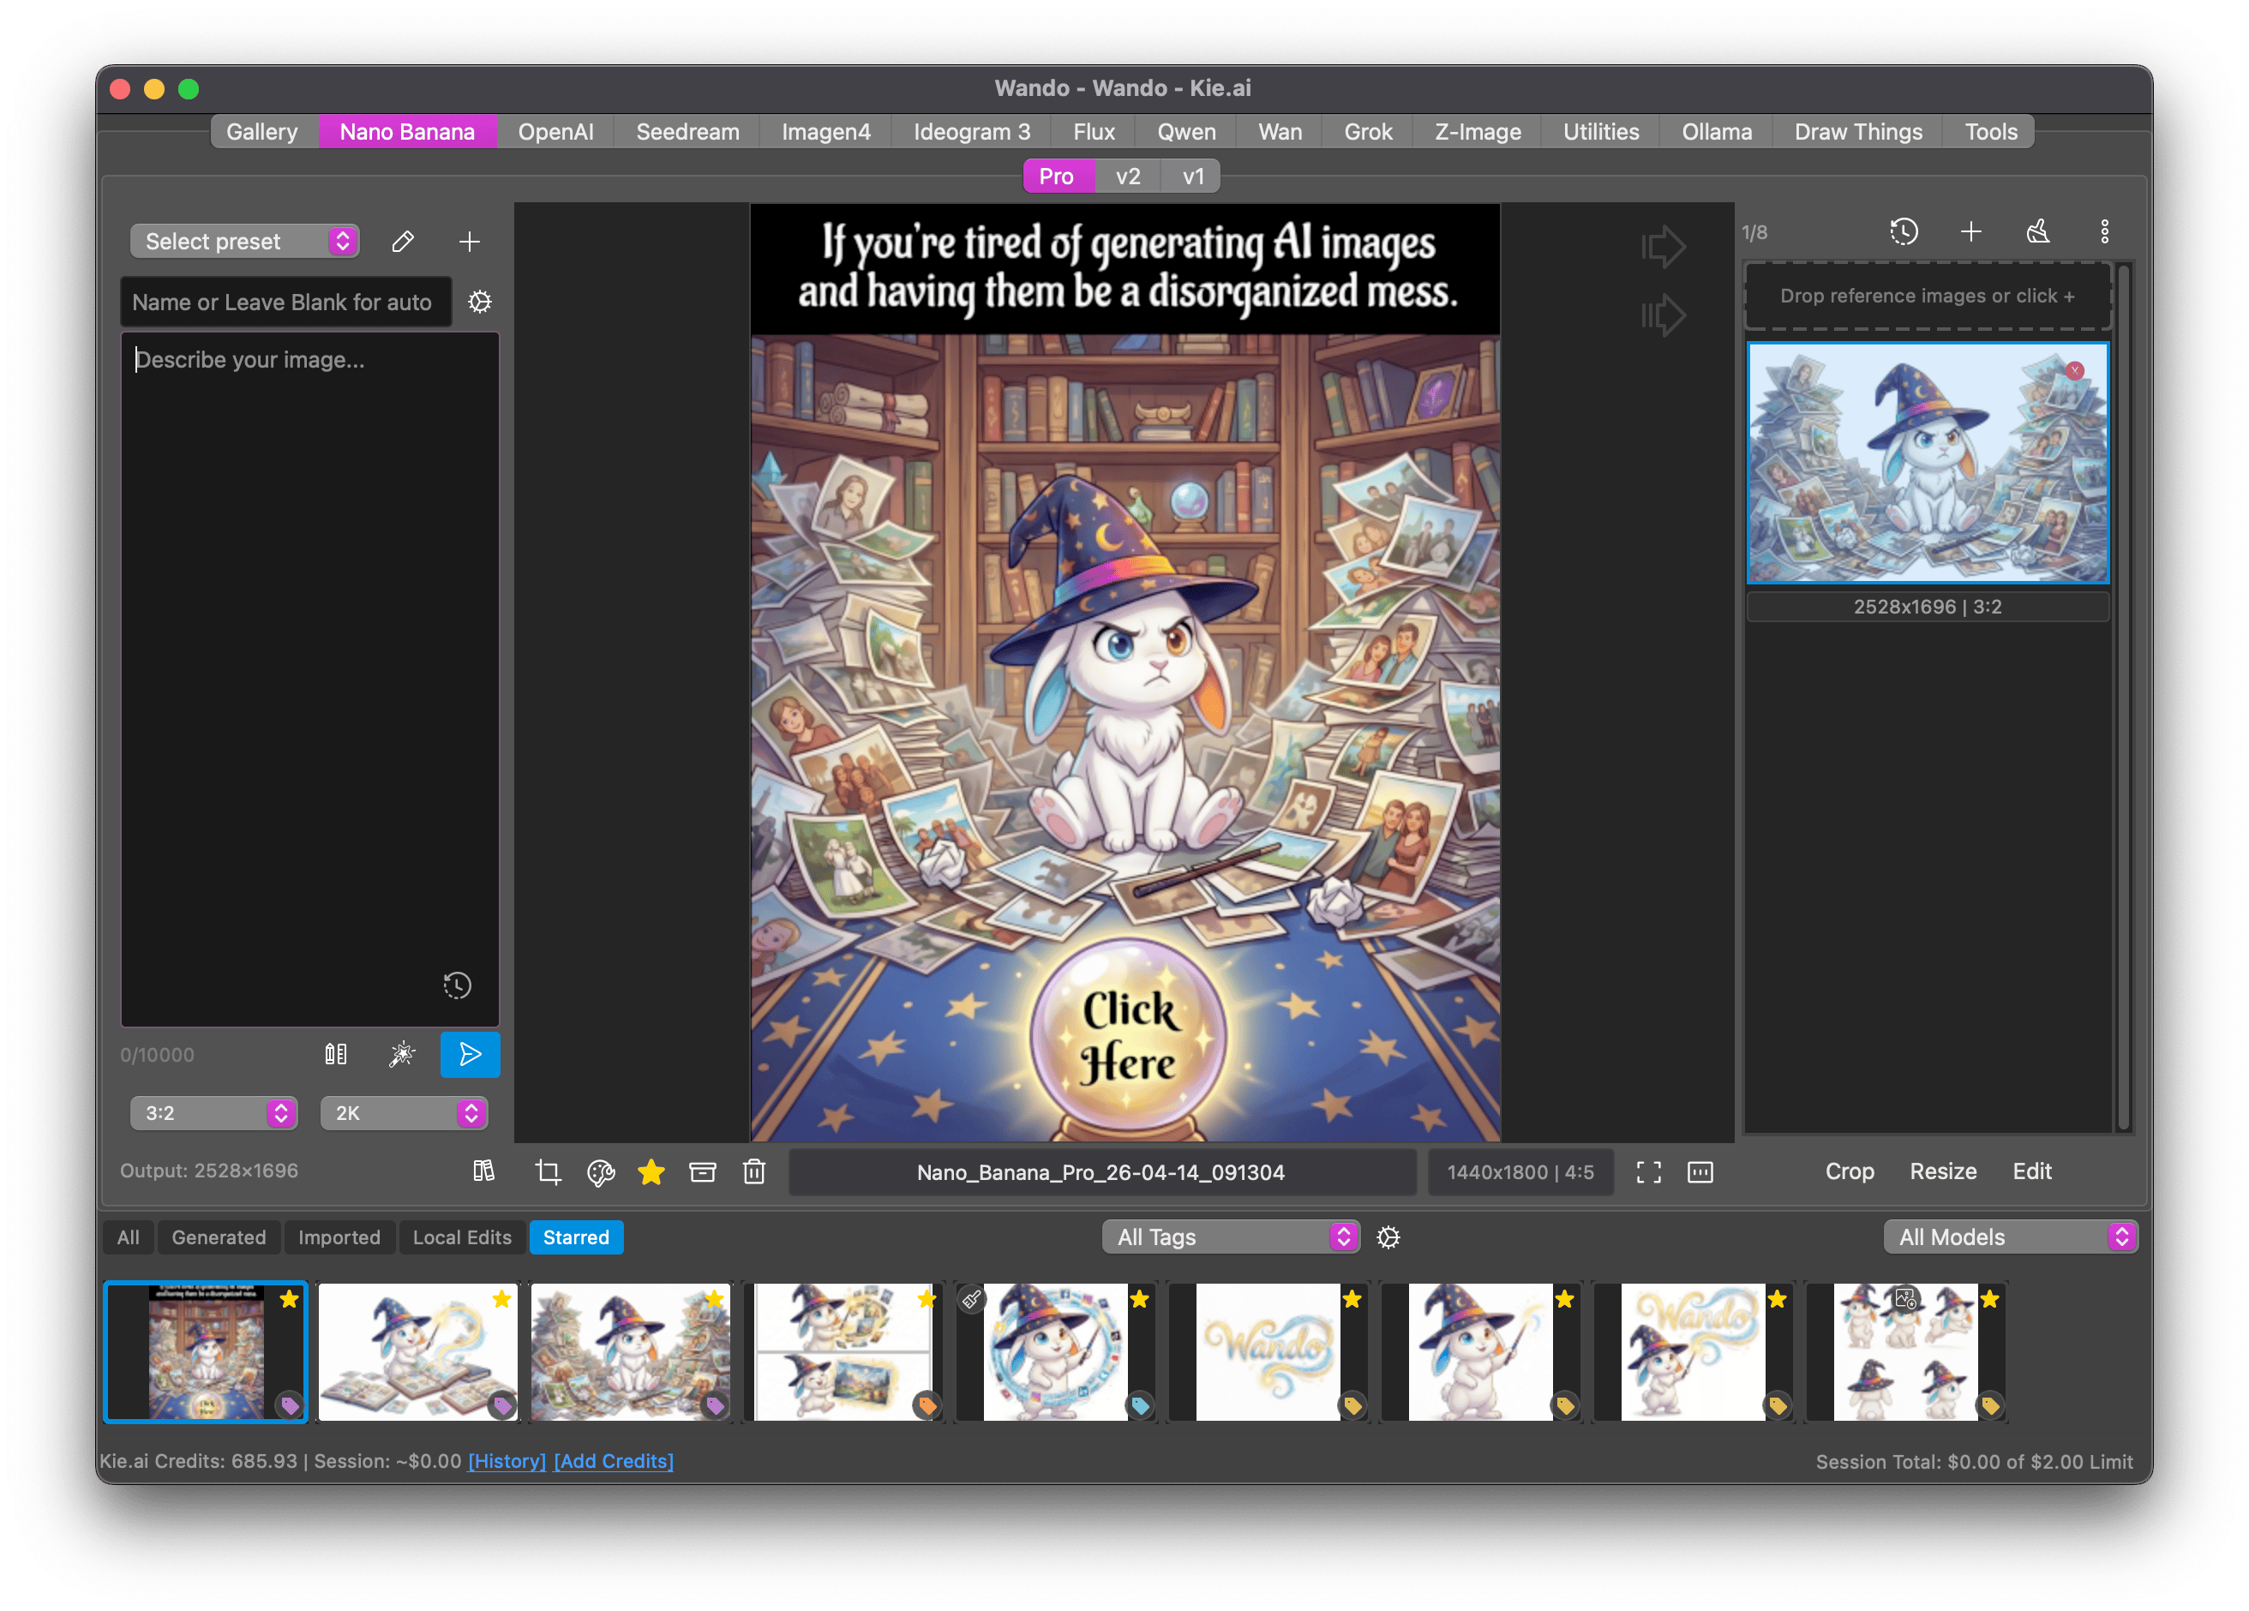This screenshot has height=1611, width=2249.
Task: Open the prompt history clock icon
Action: tap(457, 985)
